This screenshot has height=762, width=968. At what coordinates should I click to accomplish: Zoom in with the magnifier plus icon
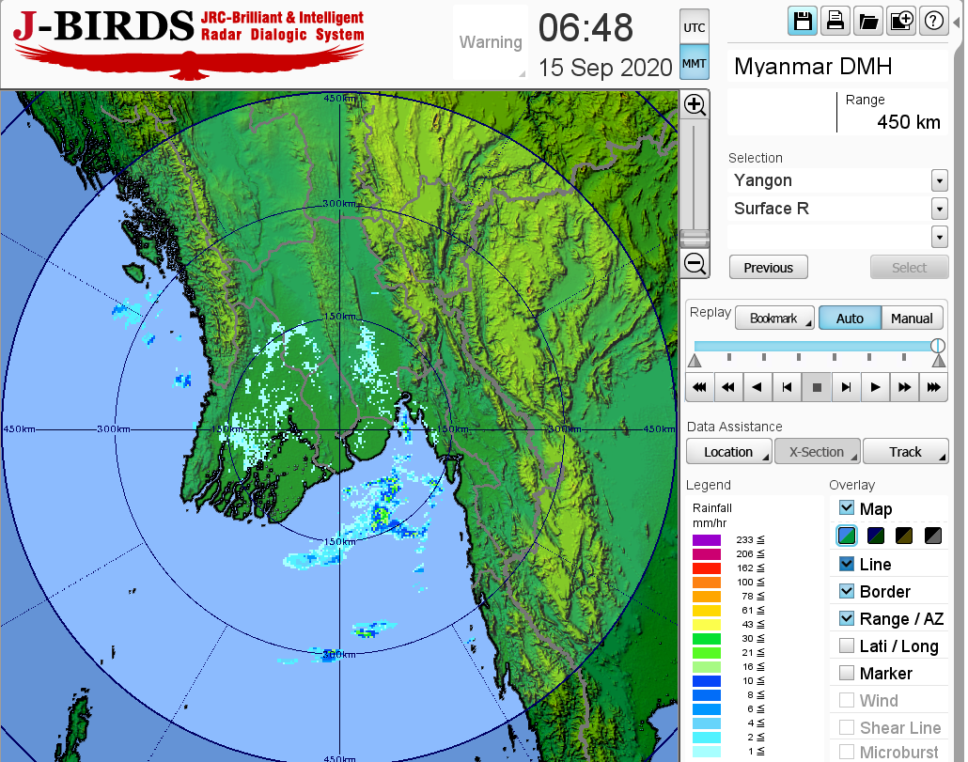[x=695, y=104]
